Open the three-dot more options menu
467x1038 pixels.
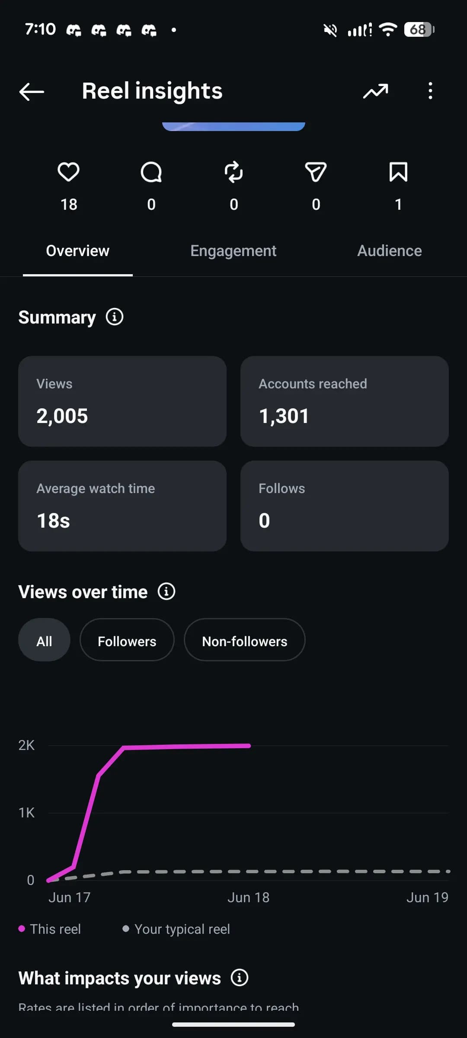430,91
